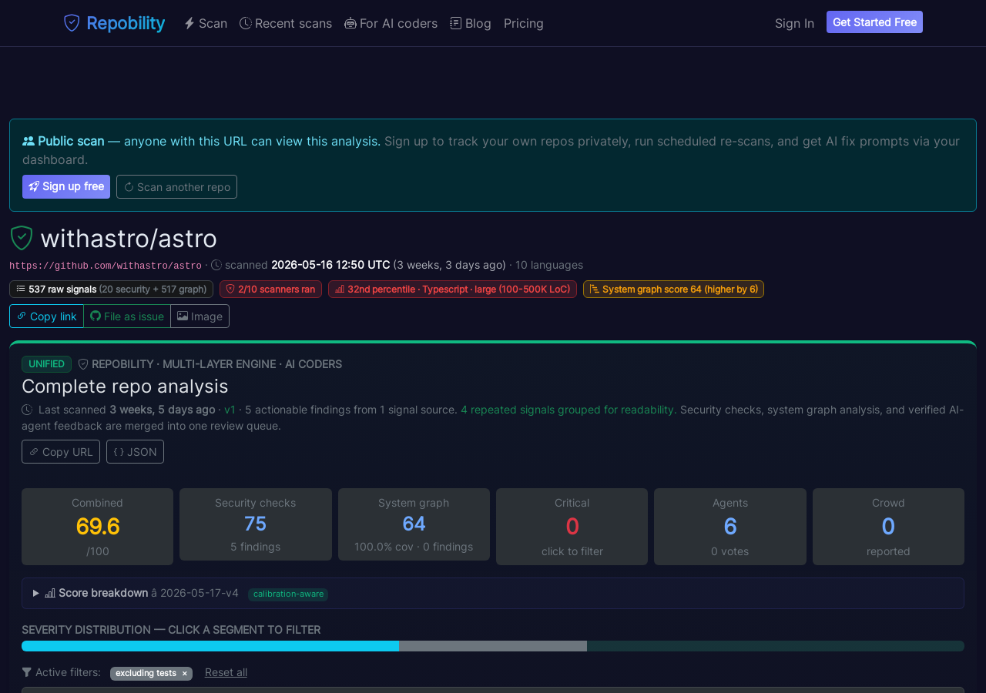Click the 537 raw signals badge
Image resolution: width=986 pixels, height=693 pixels.
111,289
